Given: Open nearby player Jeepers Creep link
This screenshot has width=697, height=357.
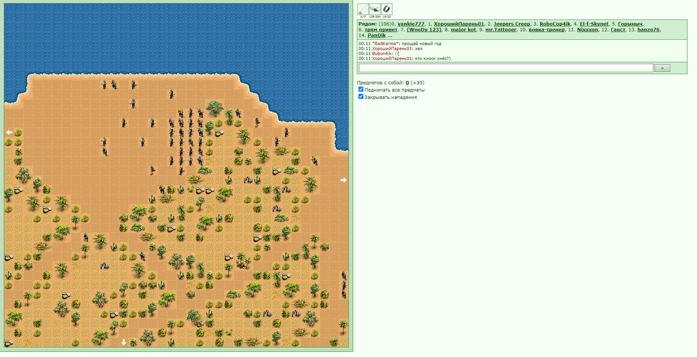Looking at the screenshot, I should point(511,24).
